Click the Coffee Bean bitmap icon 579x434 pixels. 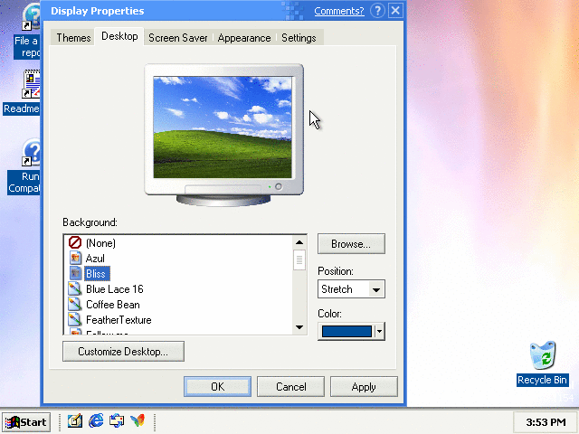pyautogui.click(x=75, y=305)
